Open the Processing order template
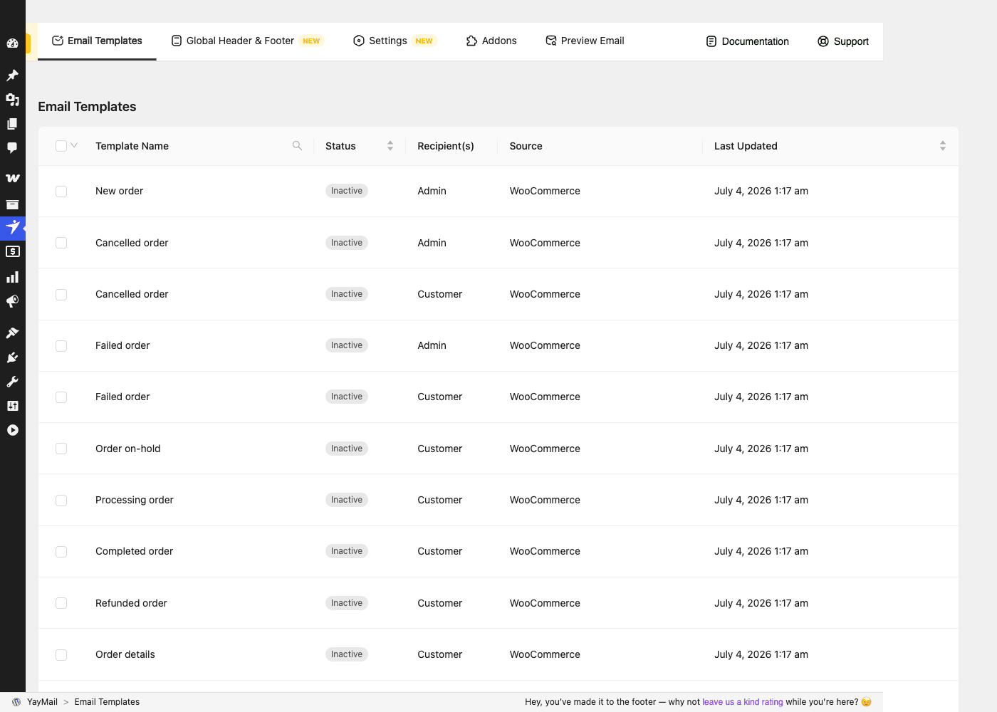The width and height of the screenshot is (997, 712). click(x=135, y=500)
